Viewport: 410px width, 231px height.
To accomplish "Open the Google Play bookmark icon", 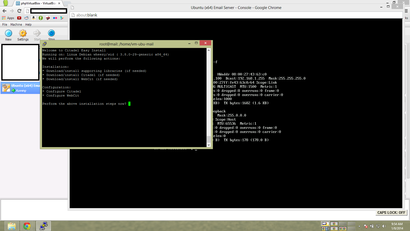I will tap(62, 18).
